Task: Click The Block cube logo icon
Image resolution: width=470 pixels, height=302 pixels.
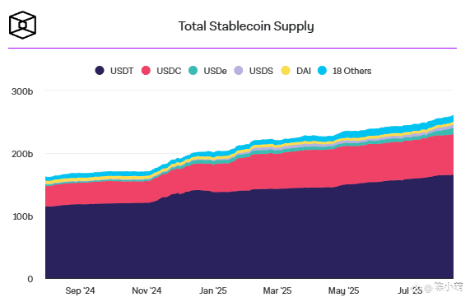Action: (22, 26)
